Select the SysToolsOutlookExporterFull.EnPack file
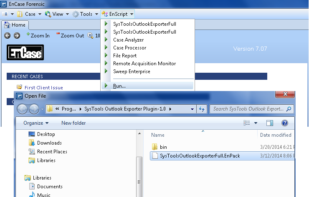 [200, 156]
